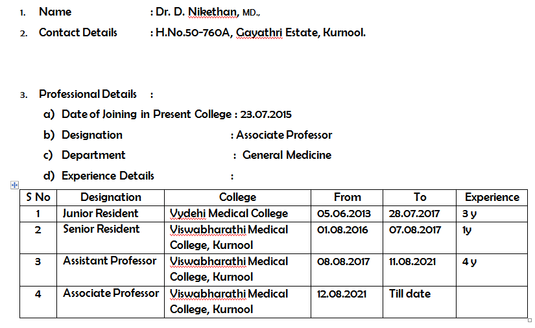Click the To date 11.08.2021 cell
The height and width of the screenshot is (328, 535).
[420, 270]
